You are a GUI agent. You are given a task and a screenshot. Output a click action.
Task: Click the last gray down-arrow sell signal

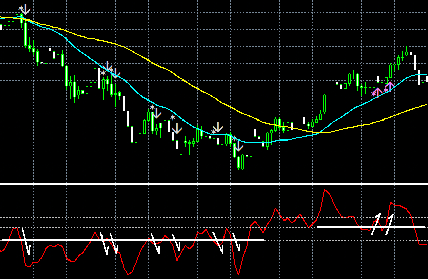click(239, 146)
